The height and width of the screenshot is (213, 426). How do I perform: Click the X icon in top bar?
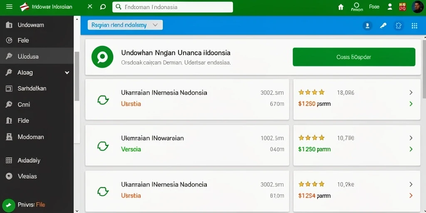point(90,7)
